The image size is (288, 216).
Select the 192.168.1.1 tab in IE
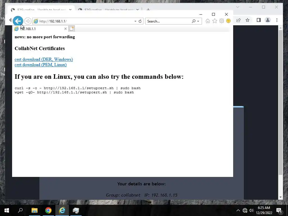(40, 29)
